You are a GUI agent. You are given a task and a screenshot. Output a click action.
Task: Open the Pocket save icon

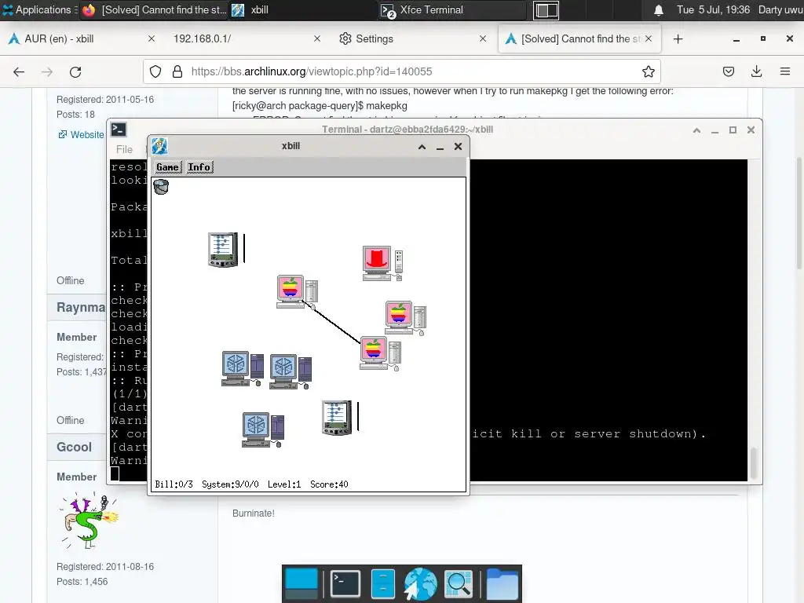pyautogui.click(x=728, y=71)
